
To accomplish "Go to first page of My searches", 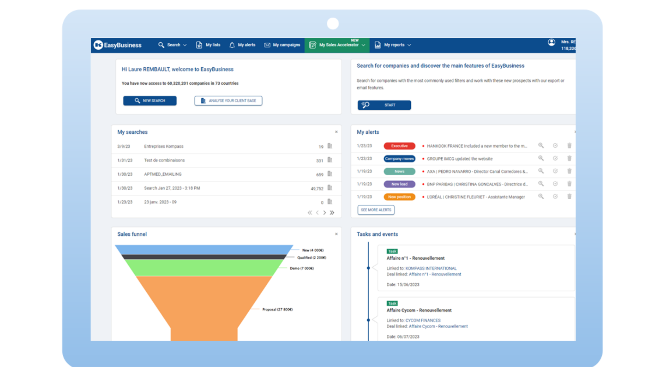I will 310,212.
